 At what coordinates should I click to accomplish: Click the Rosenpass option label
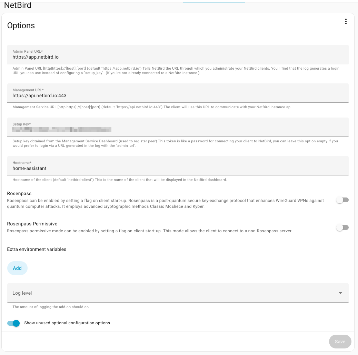[x=19, y=194]
